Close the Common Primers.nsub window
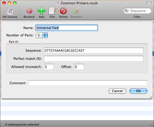This screenshot has height=127, width=154. [4, 3]
